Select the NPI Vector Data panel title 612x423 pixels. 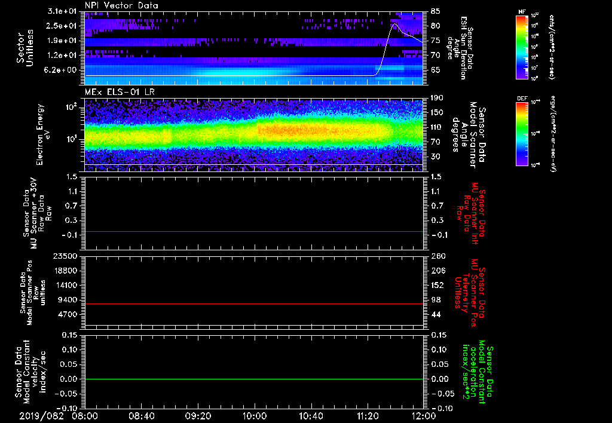(x=122, y=5)
